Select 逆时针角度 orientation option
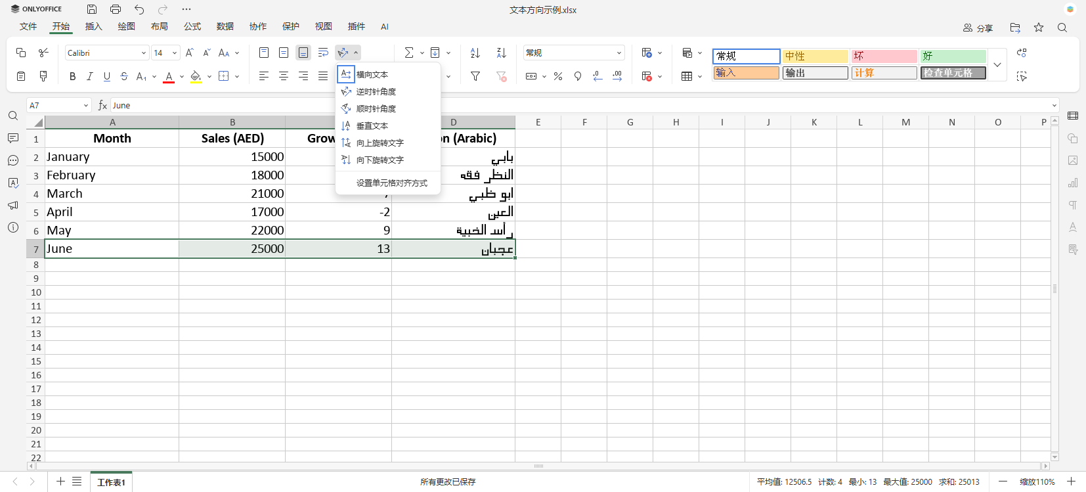The width and height of the screenshot is (1086, 492). 387,91
